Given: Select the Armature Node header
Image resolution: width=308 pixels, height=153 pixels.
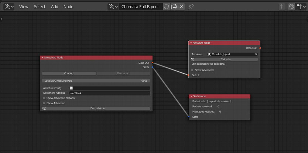Looking at the screenshot, I should pyautogui.click(x=224, y=43).
